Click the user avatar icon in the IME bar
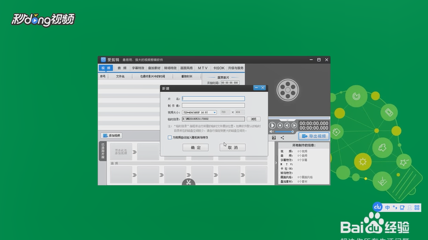The height and width of the screenshot is (240, 428). (409, 207)
